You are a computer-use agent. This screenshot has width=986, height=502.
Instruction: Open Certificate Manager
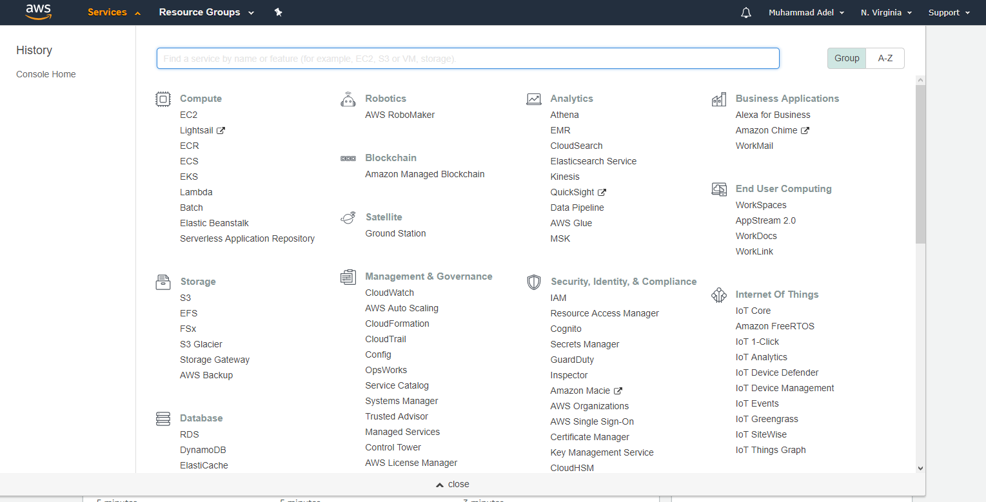pos(590,437)
